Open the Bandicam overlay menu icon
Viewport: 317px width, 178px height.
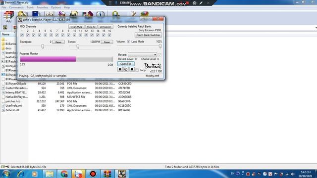click(110, 3)
